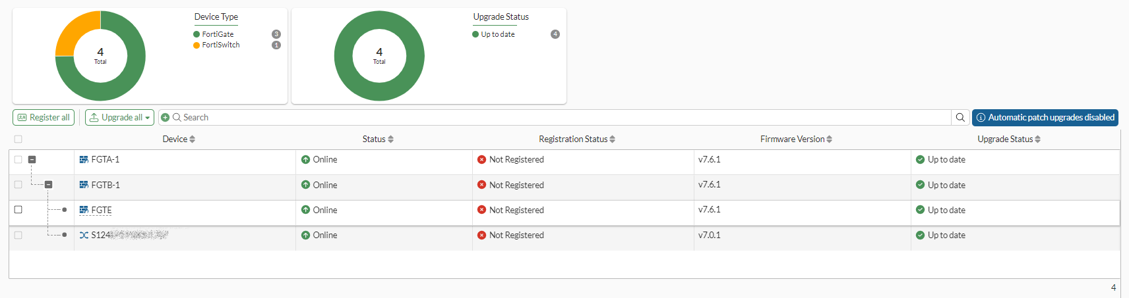Sort the table by Firmware Version column
The image size is (1129, 298).
pyautogui.click(x=796, y=139)
